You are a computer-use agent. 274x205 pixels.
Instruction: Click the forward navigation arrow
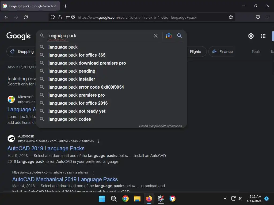pos(16,17)
